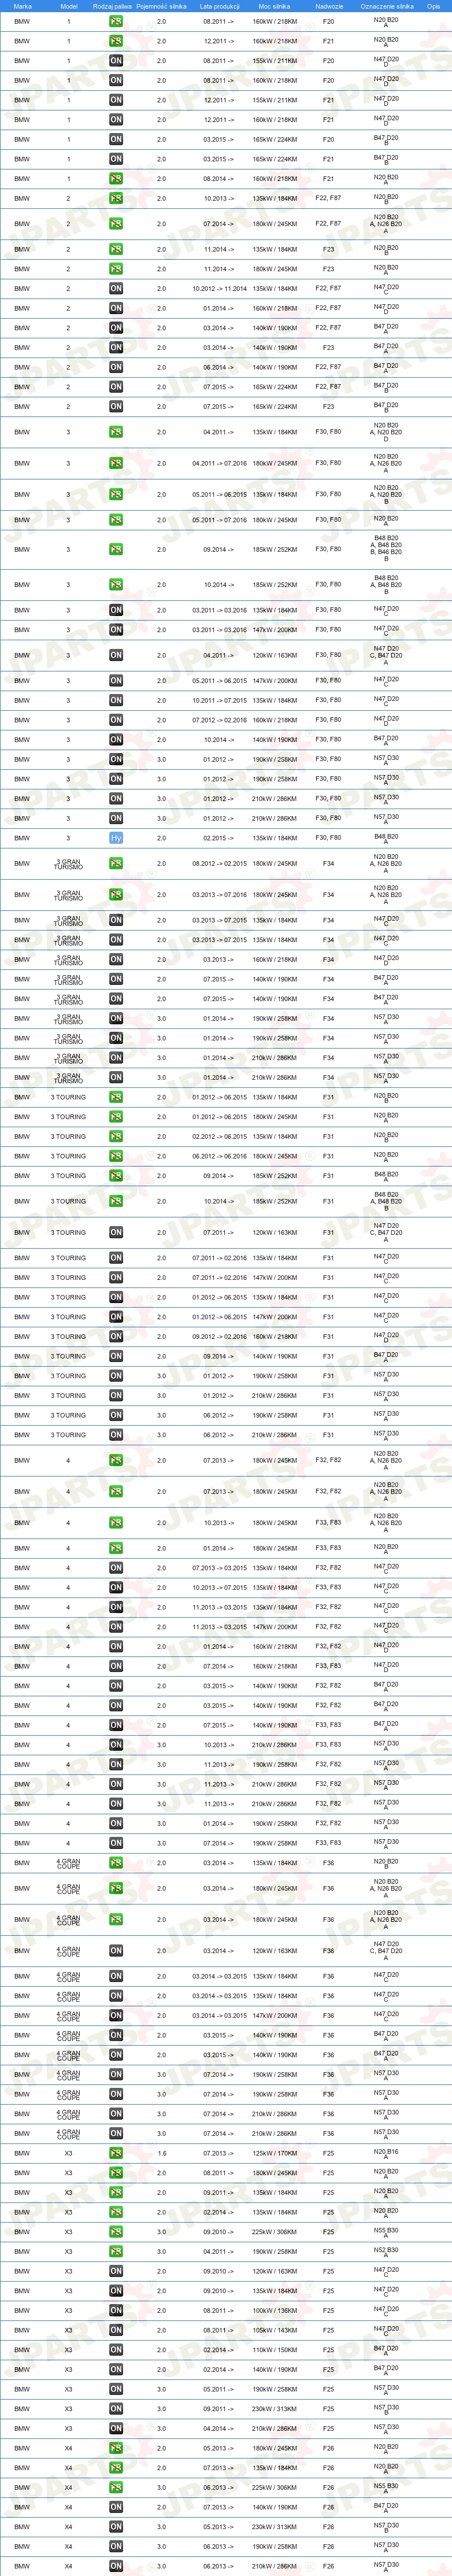The width and height of the screenshot is (452, 2576).
Task: Click 'B48 B20' engine code in hybrid row
Action: pos(386,836)
